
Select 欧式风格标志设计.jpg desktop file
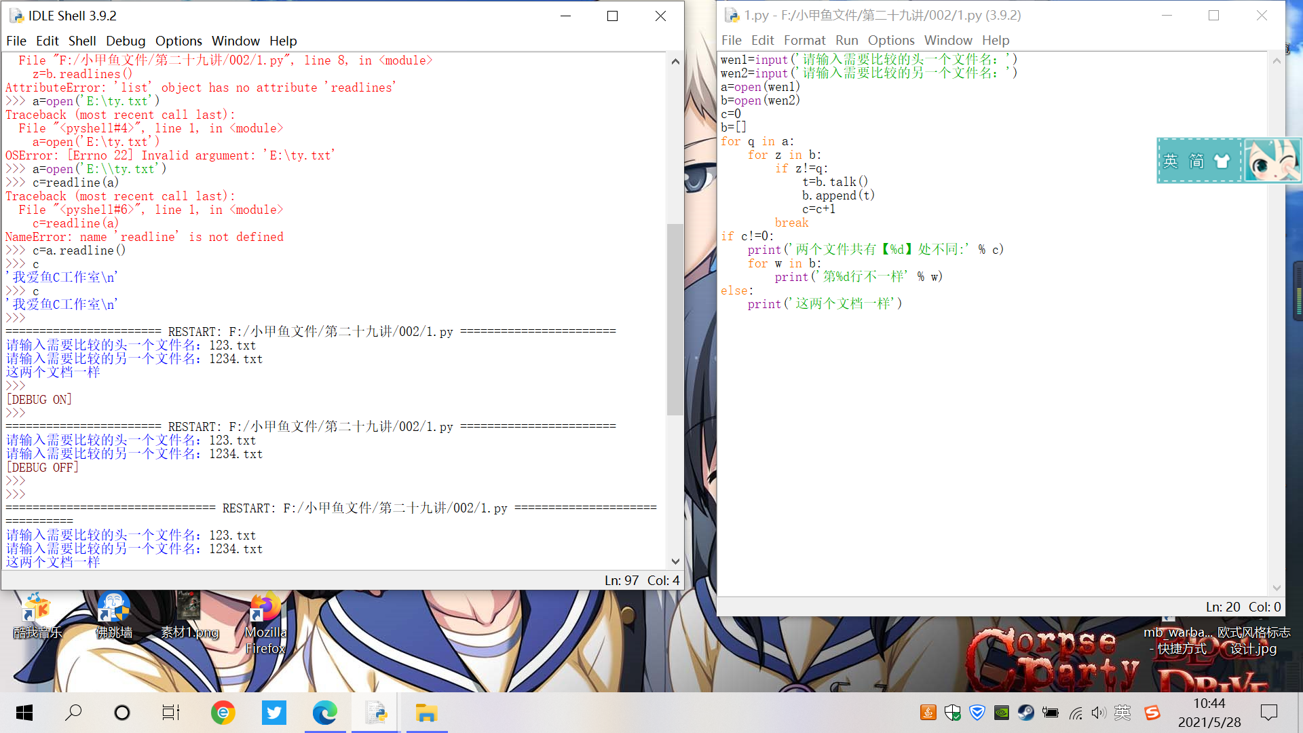pos(1253,641)
